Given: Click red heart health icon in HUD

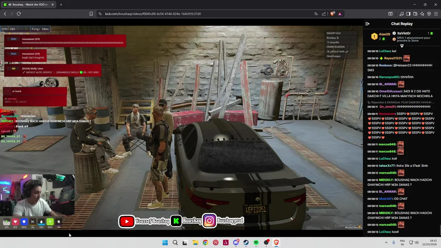Looking at the screenshot, I should [15, 222].
